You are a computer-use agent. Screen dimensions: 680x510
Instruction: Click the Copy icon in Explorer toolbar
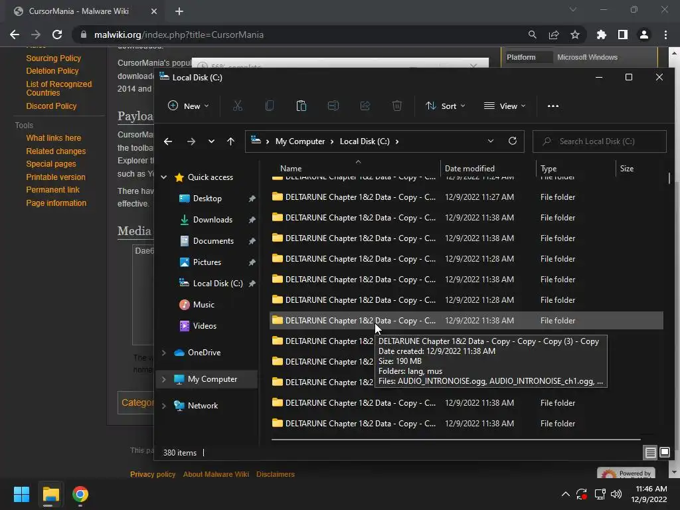(x=270, y=106)
